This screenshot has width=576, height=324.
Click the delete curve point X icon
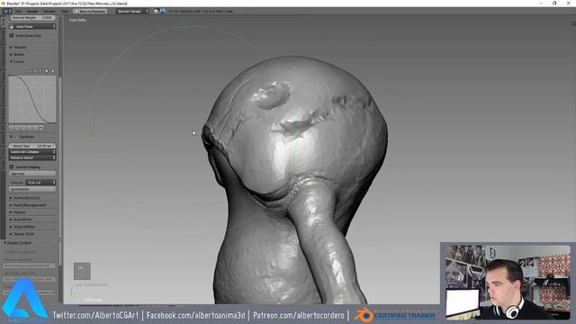point(52,70)
